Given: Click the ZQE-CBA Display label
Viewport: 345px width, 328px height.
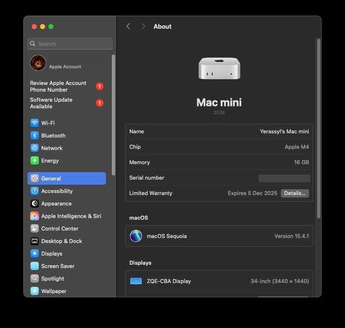Looking at the screenshot, I should [x=169, y=281].
